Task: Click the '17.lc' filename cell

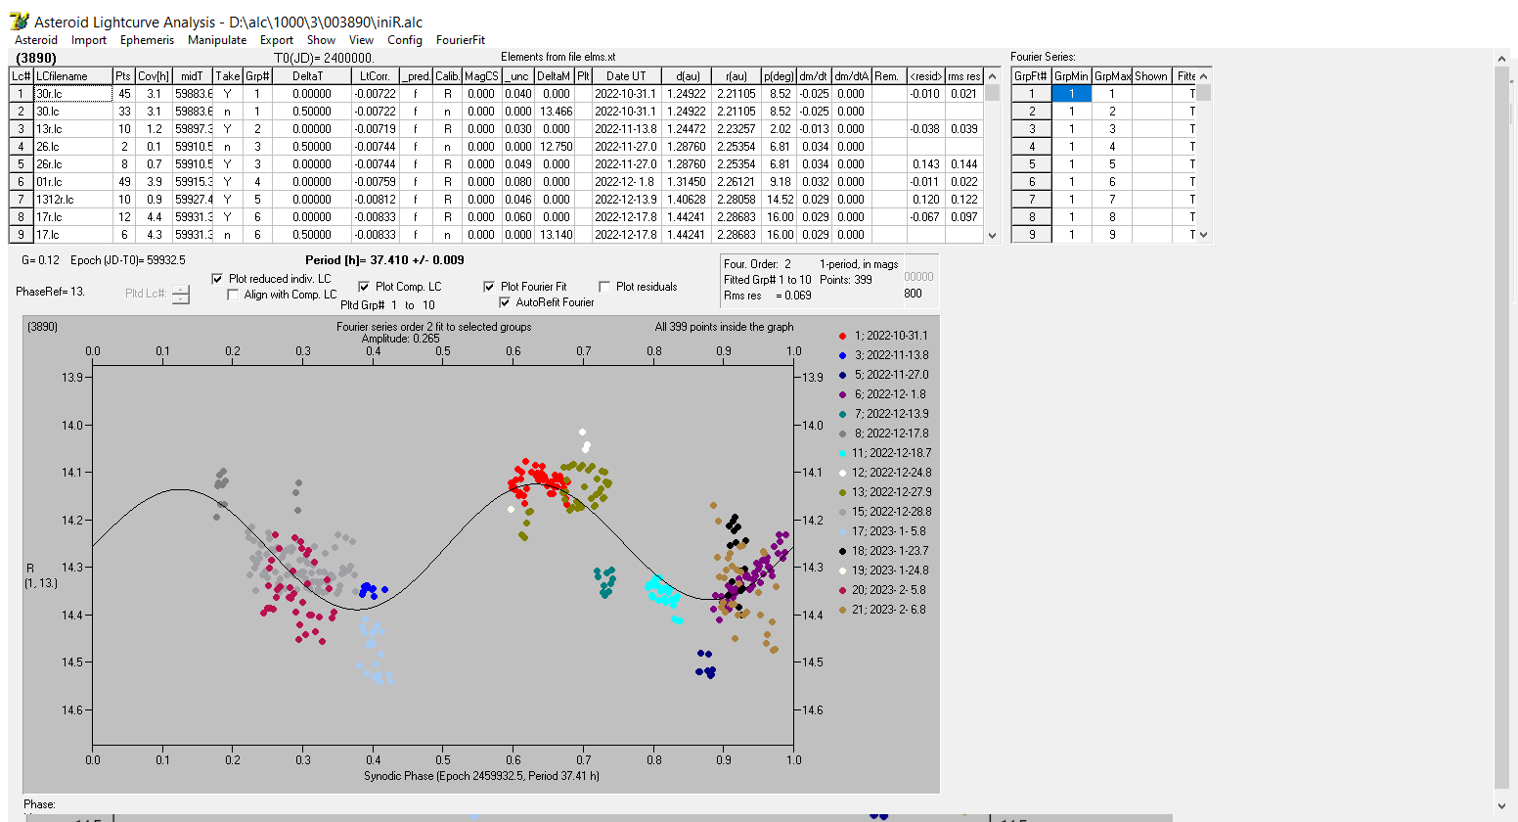Action: pyautogui.click(x=73, y=235)
